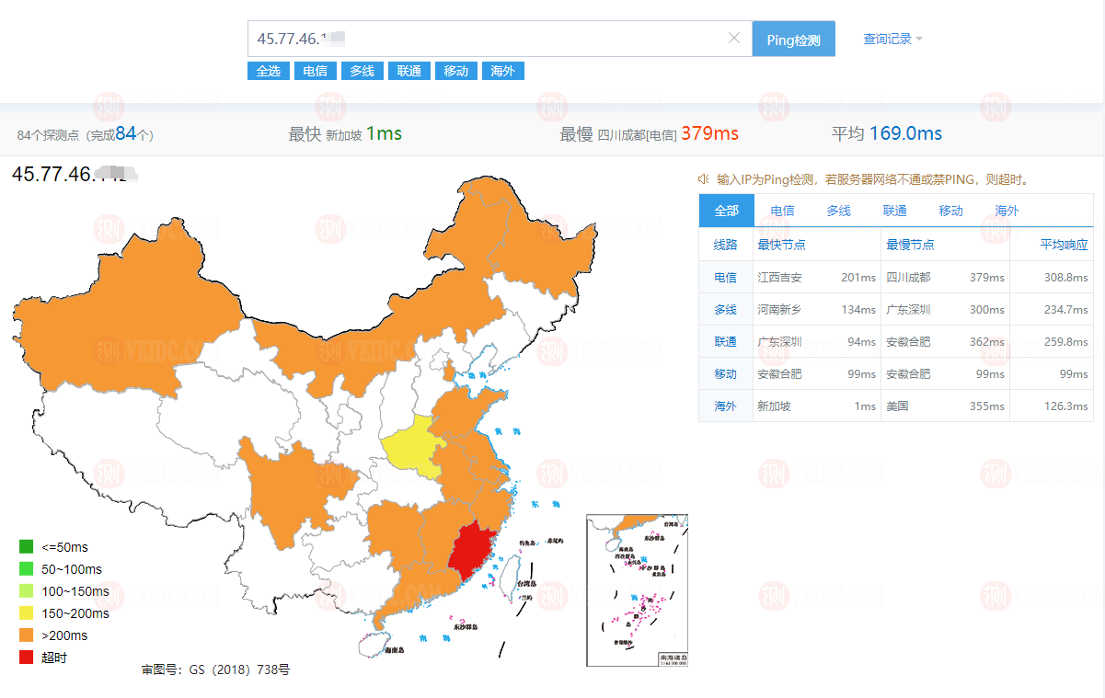Select the 全部 results tab
Viewport: 1105px width, 698px height.
pos(726,211)
